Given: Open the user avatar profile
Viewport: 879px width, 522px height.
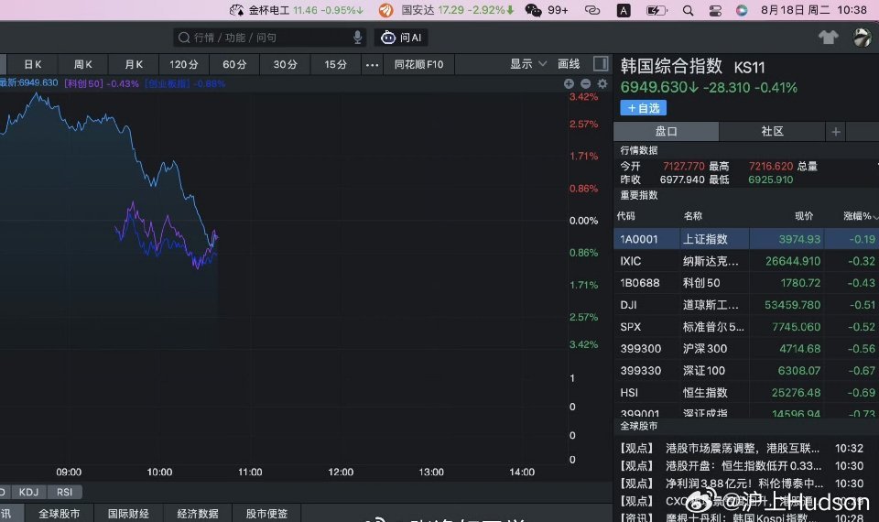Looking at the screenshot, I should [862, 38].
